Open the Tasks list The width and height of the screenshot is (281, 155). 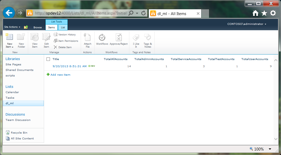click(x=10, y=98)
